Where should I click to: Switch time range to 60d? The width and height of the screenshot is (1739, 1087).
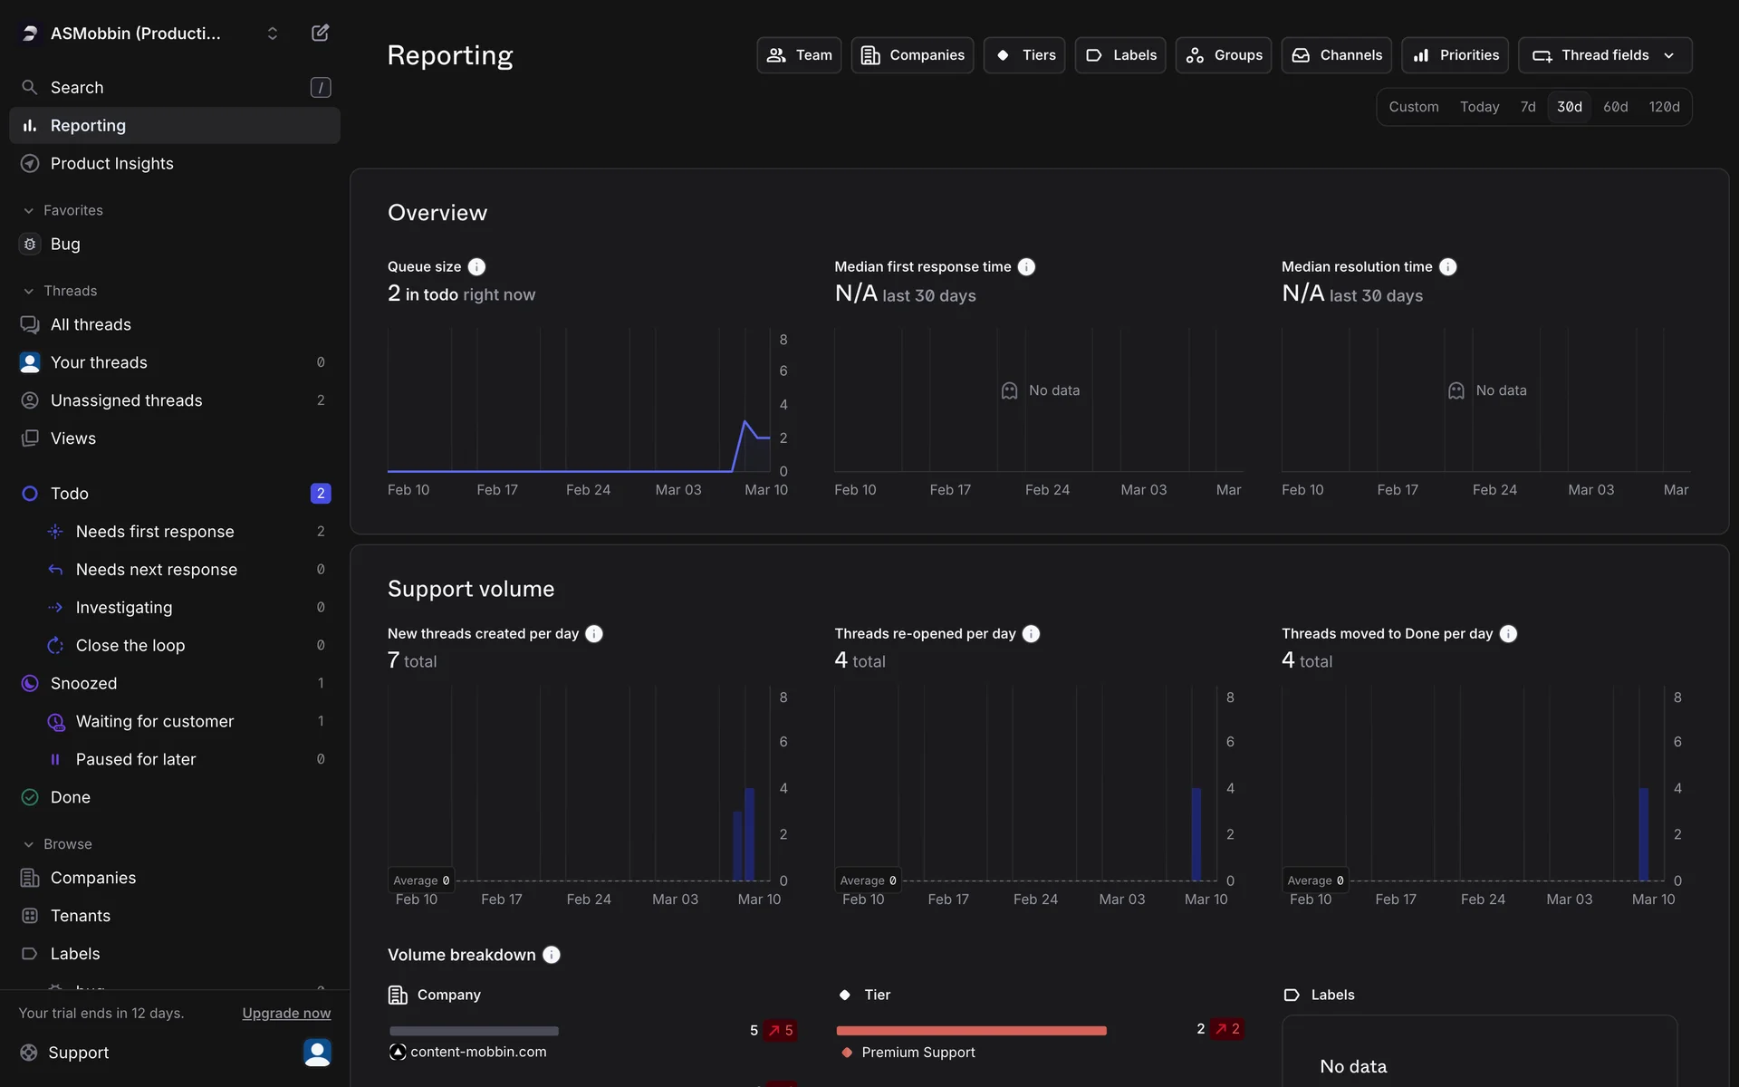tap(1615, 107)
